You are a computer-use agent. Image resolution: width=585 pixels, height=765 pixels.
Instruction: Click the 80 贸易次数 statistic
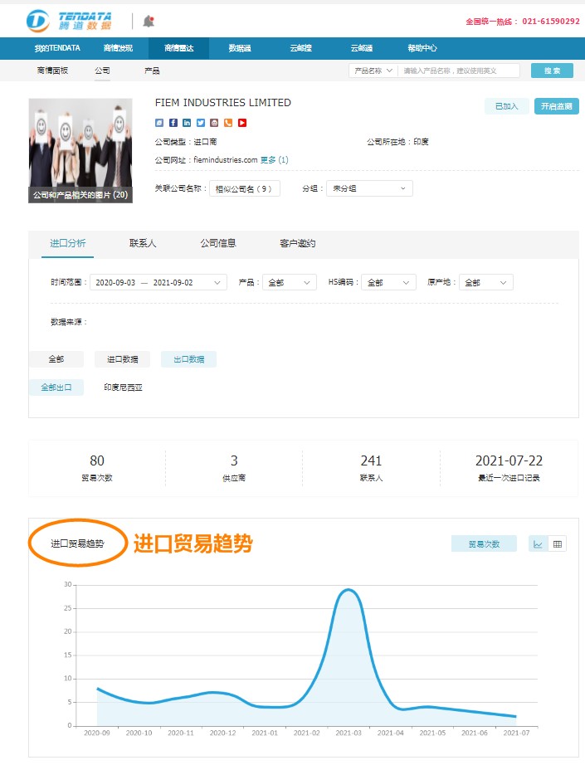[x=97, y=468]
